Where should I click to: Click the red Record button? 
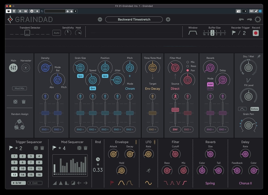(x=256, y=33)
